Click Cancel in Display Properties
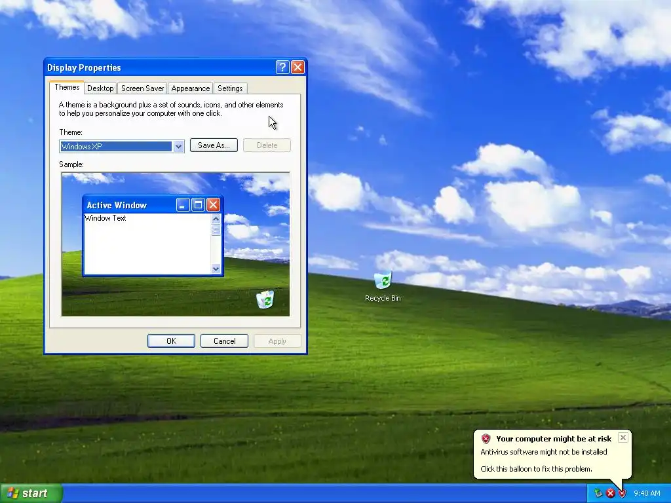The image size is (671, 503). pyautogui.click(x=224, y=341)
